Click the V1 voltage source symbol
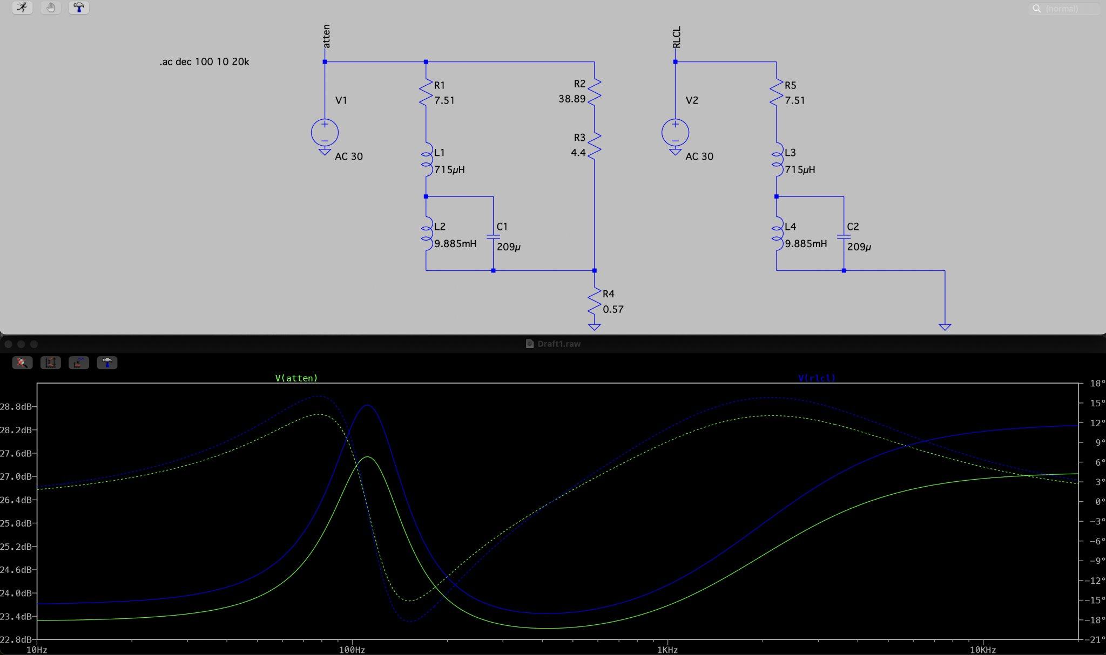 click(x=325, y=132)
